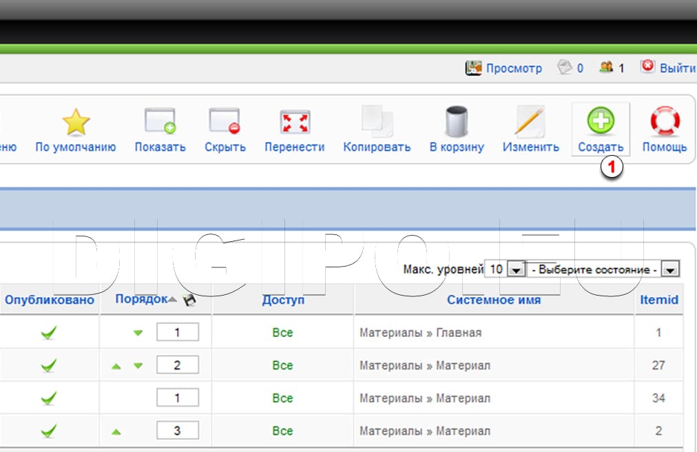Click the Скрыть (Unpublish) toolbar icon
The image size is (697, 452).
225,123
